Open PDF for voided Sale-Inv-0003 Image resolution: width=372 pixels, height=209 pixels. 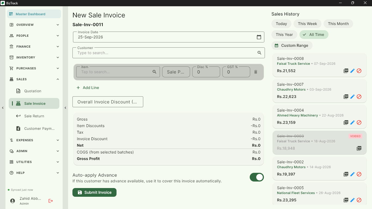click(x=359, y=148)
